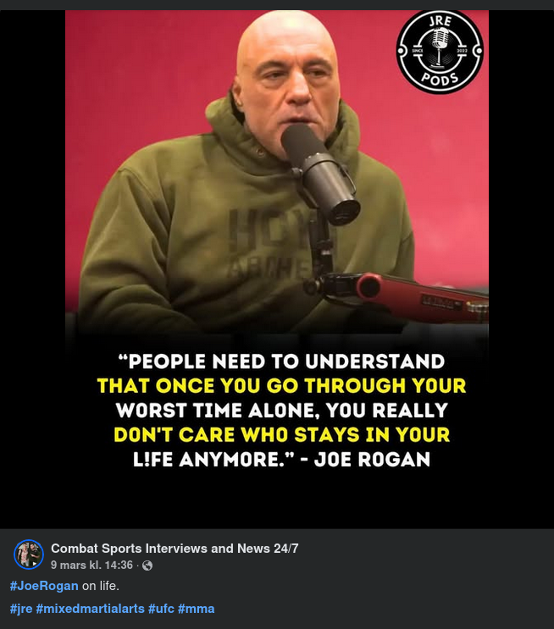The image size is (554, 629).
Task: Open Combat Sports Interviews page avatar
Action: pos(29,555)
